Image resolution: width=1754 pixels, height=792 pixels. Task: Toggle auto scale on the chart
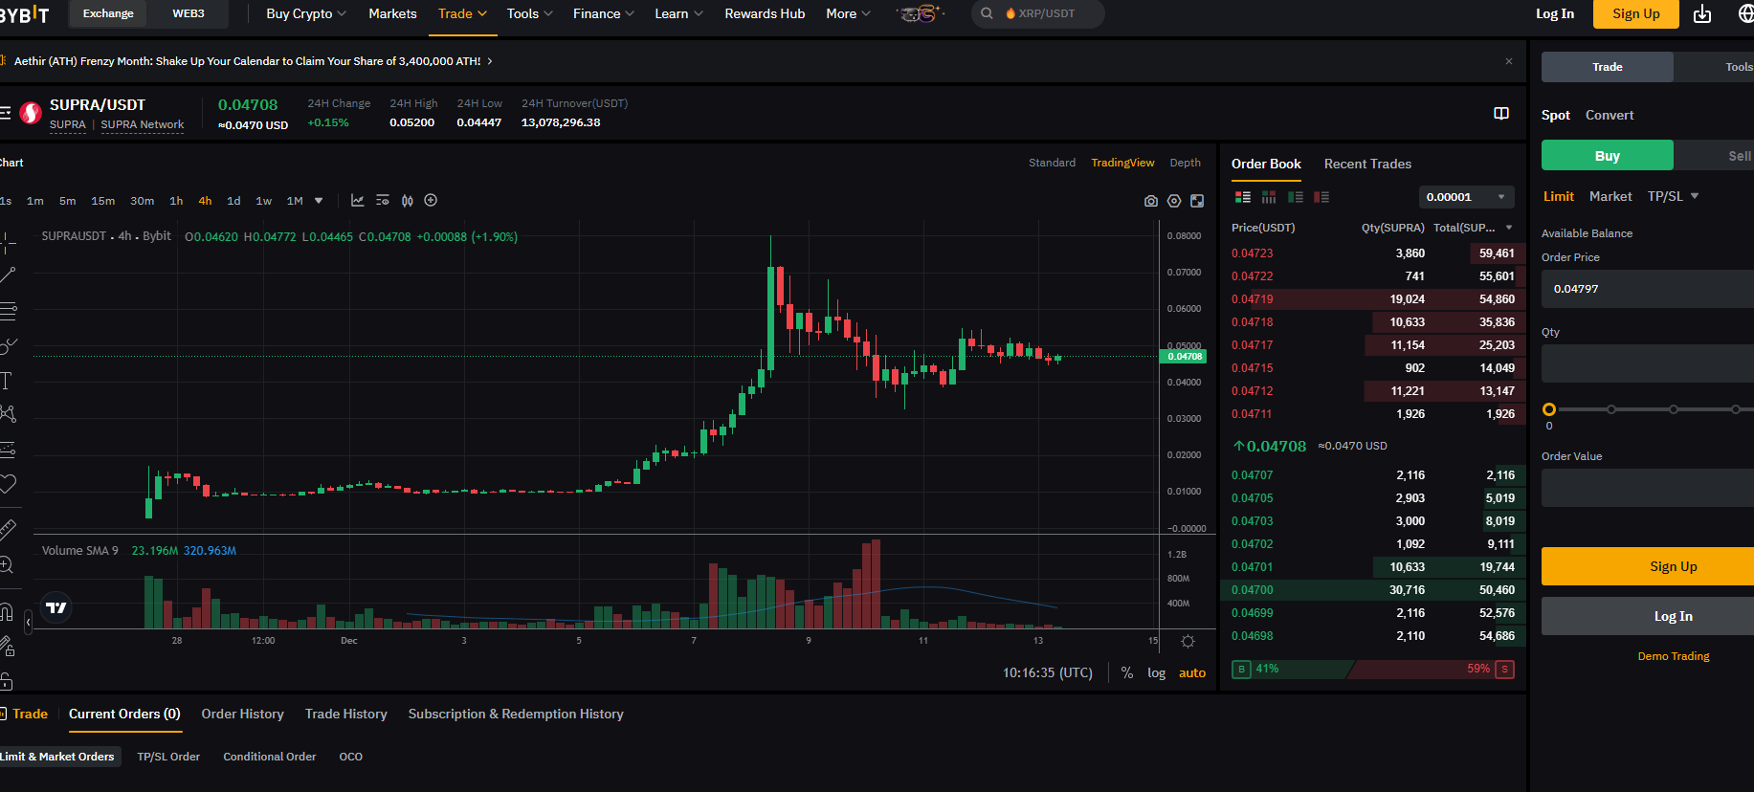tap(1191, 673)
